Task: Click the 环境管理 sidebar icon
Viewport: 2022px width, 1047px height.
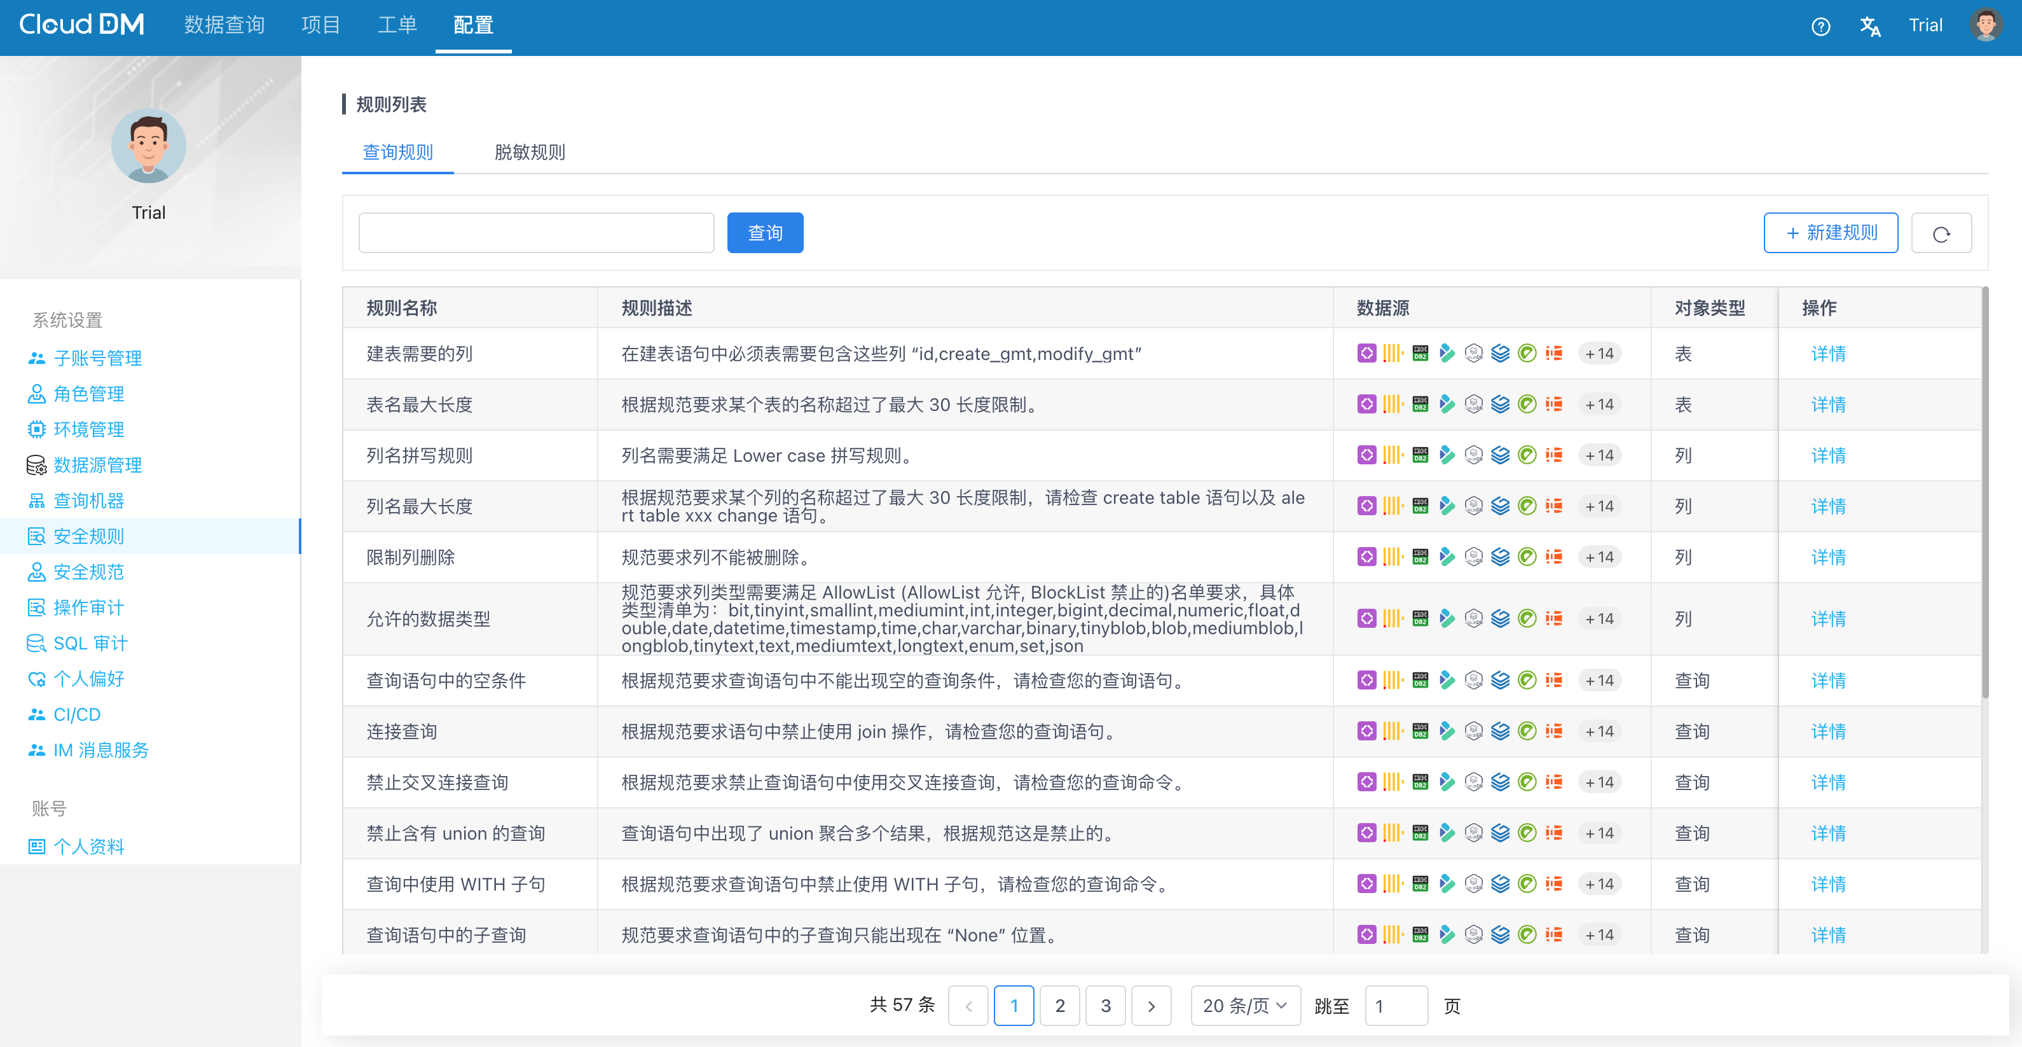Action: (36, 429)
